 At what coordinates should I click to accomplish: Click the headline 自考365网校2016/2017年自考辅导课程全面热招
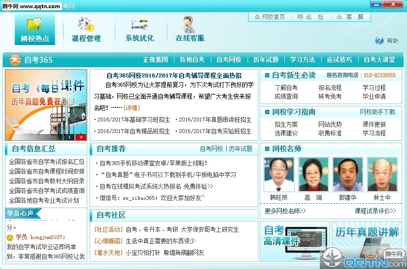coord(174,75)
